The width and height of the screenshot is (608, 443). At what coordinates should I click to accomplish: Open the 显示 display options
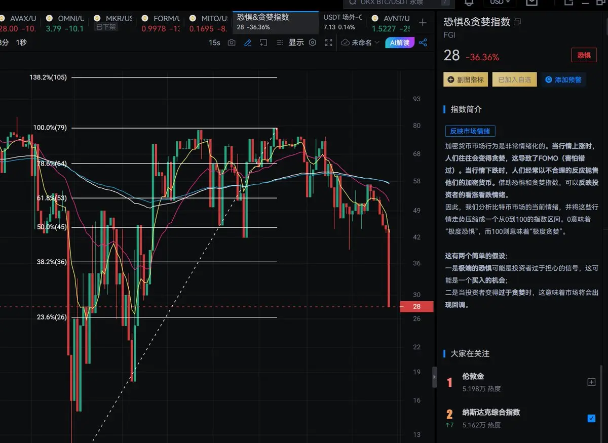pos(296,43)
